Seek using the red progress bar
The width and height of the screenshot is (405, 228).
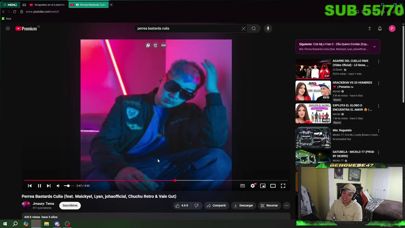point(156,180)
